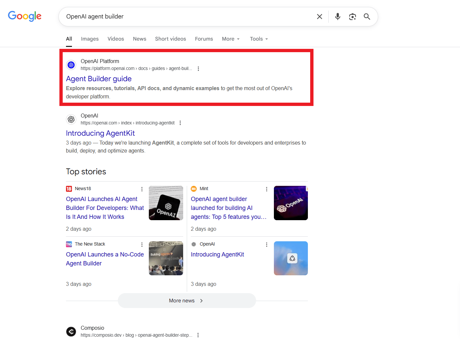The height and width of the screenshot is (339, 460).
Task: Click the Composio favicon
Action: (71, 331)
